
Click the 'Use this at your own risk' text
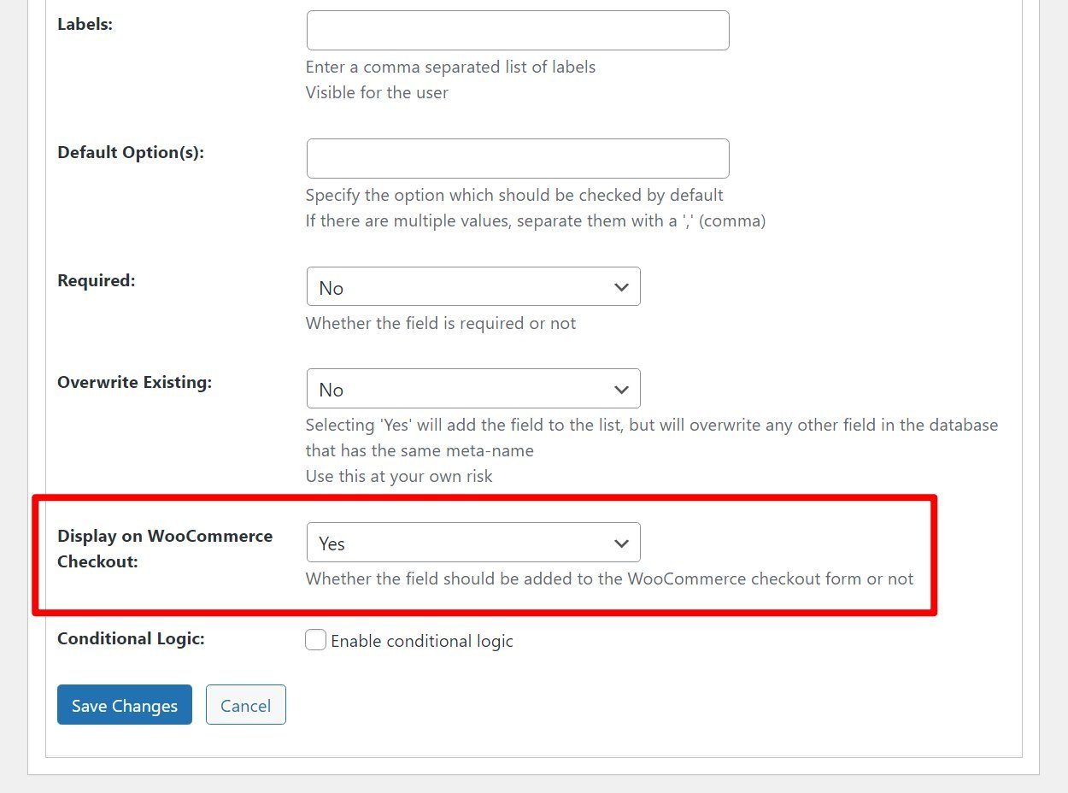399,476
